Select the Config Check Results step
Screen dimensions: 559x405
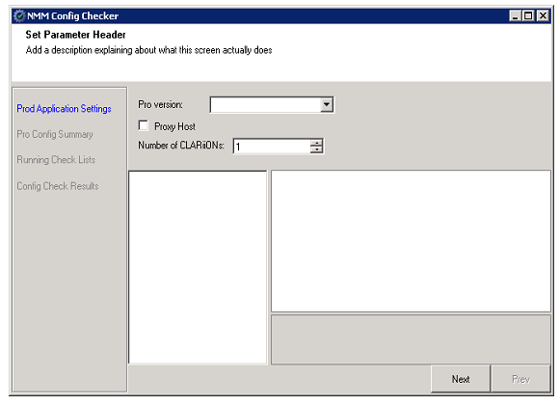pos(58,186)
